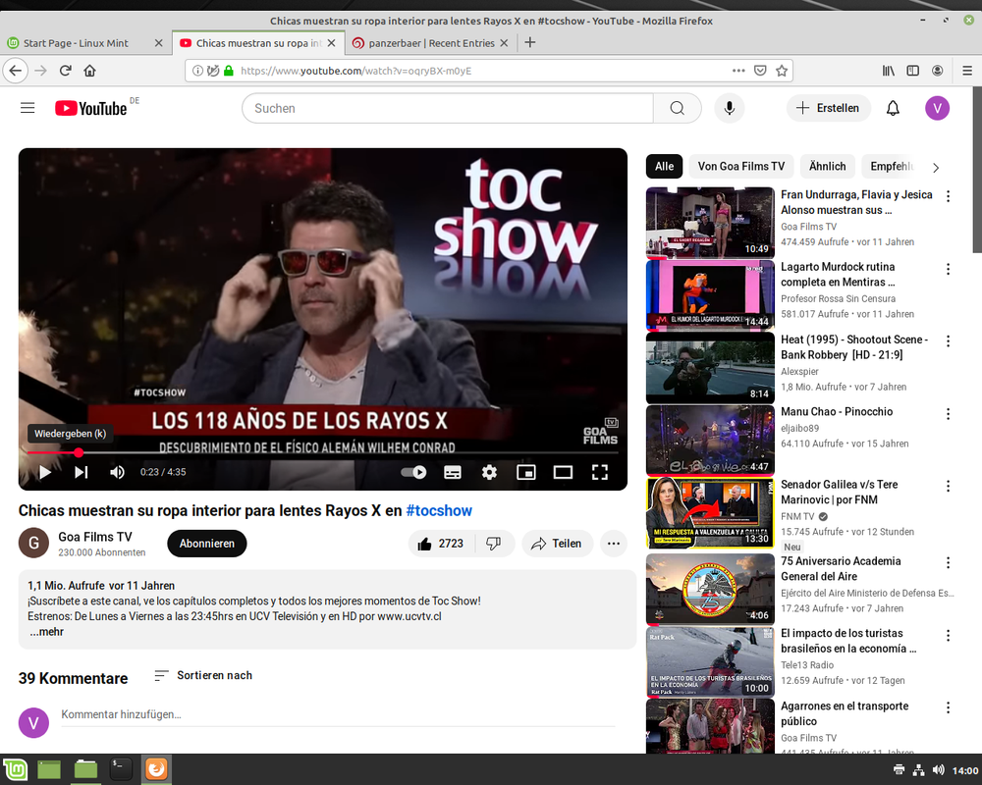
Task: Open the Goa Films TV channel name
Action: click(95, 537)
